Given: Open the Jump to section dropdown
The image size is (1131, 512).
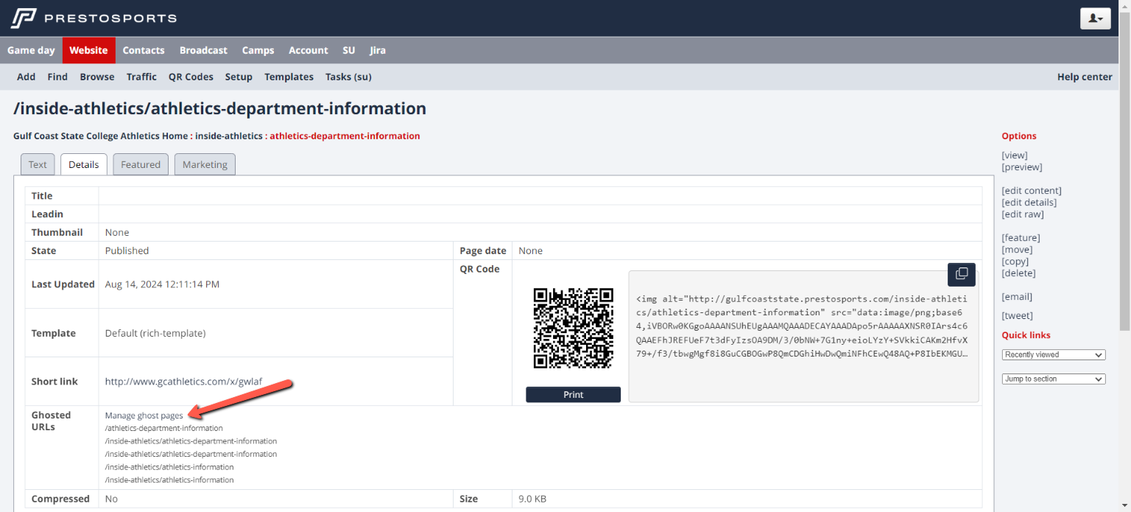Looking at the screenshot, I should pos(1053,379).
